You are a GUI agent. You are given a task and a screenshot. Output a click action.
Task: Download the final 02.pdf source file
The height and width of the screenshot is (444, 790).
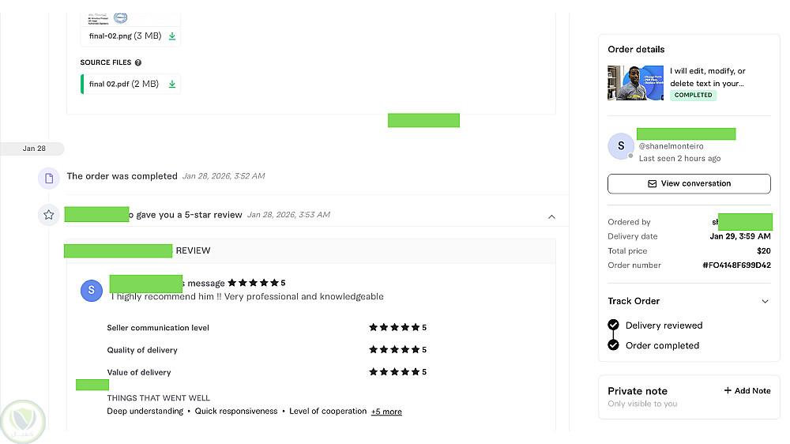172,84
